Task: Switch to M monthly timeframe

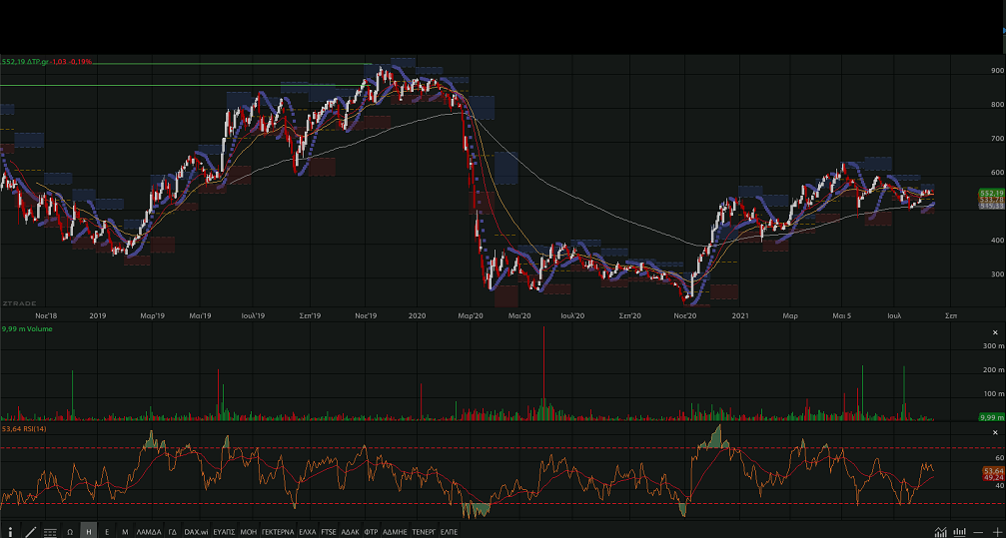Action: click(125, 532)
